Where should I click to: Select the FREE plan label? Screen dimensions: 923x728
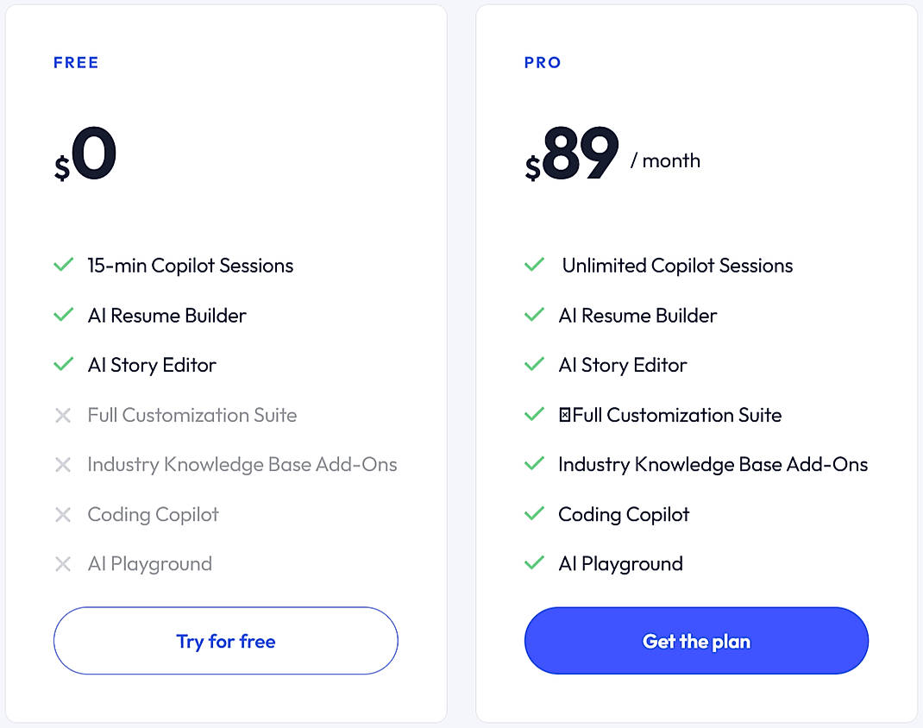[76, 62]
